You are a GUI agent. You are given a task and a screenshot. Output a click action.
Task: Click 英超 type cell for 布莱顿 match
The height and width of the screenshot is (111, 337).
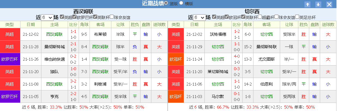pos(10,34)
